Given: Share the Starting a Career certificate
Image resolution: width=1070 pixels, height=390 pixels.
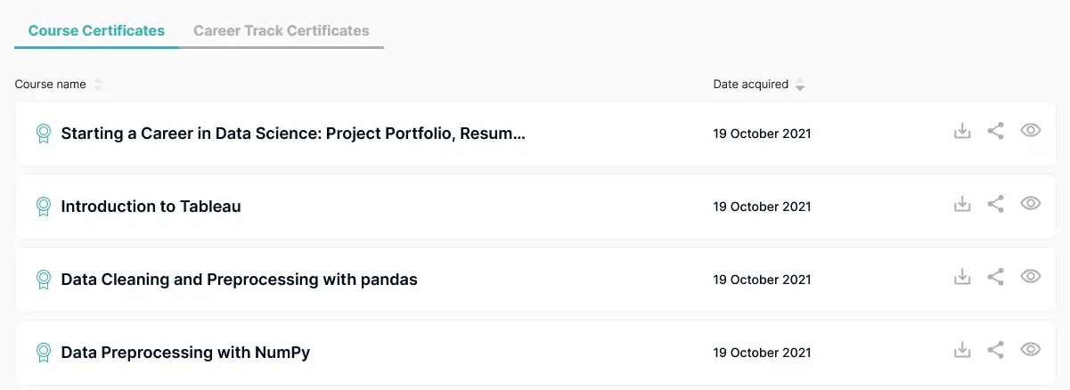Looking at the screenshot, I should tap(996, 131).
